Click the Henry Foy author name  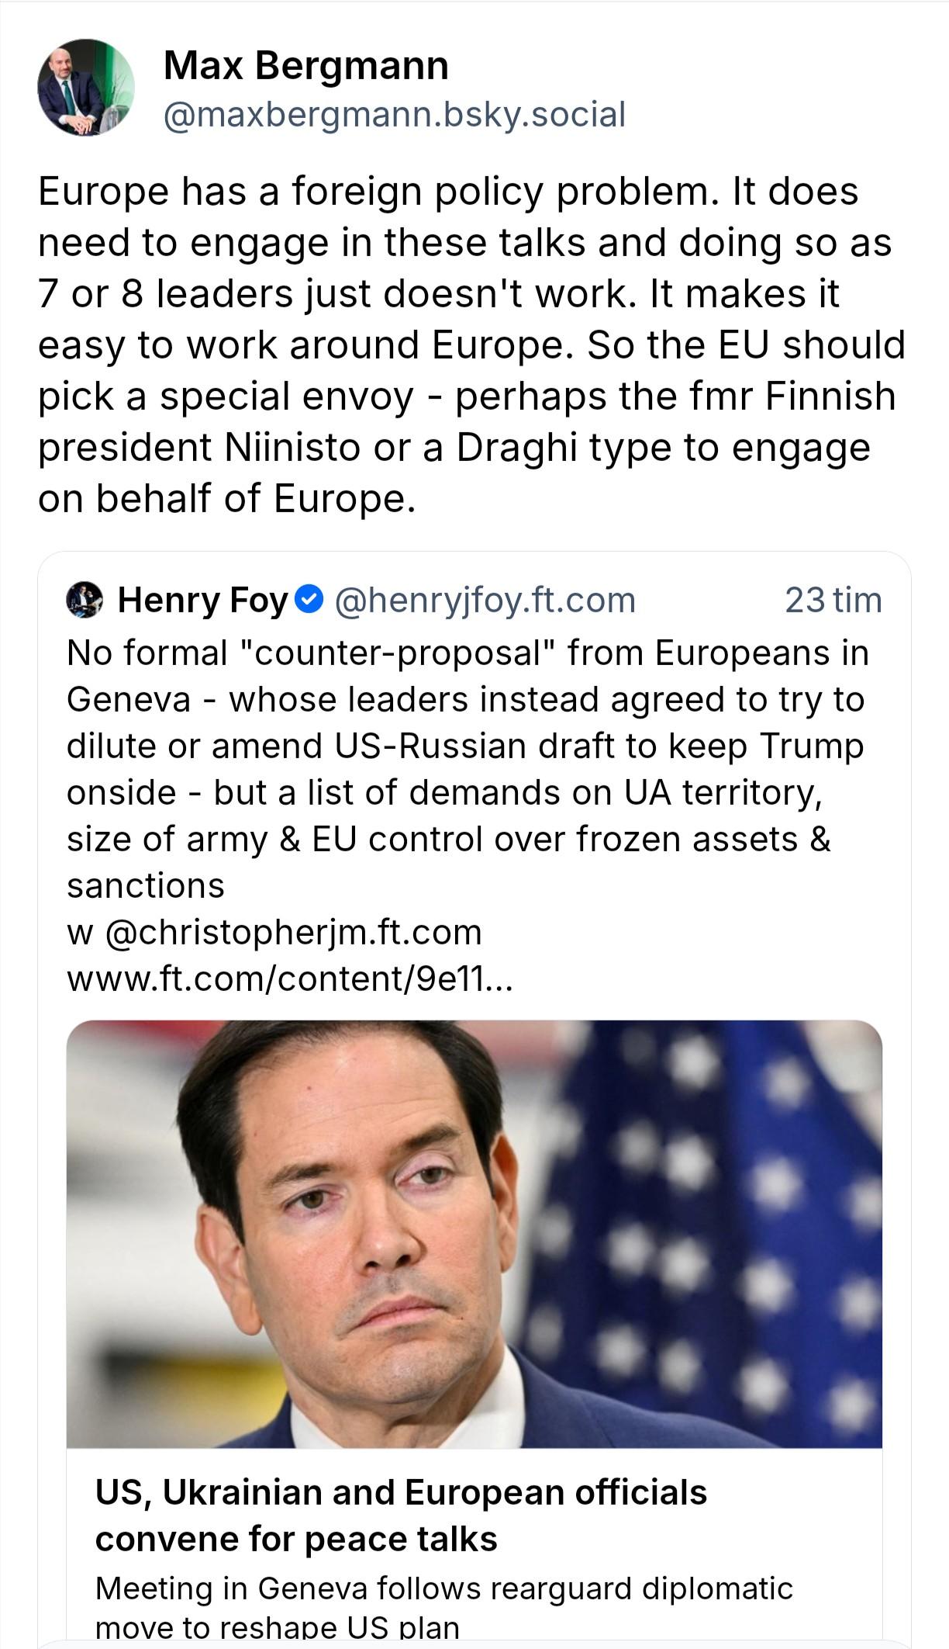[202, 600]
